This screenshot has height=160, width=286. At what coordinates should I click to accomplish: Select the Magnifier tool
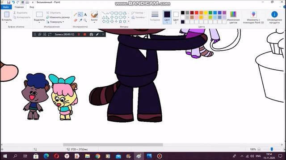click(85, 20)
